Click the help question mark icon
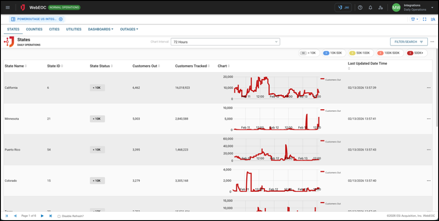Viewport: 439px width, 221px height. [360, 7]
